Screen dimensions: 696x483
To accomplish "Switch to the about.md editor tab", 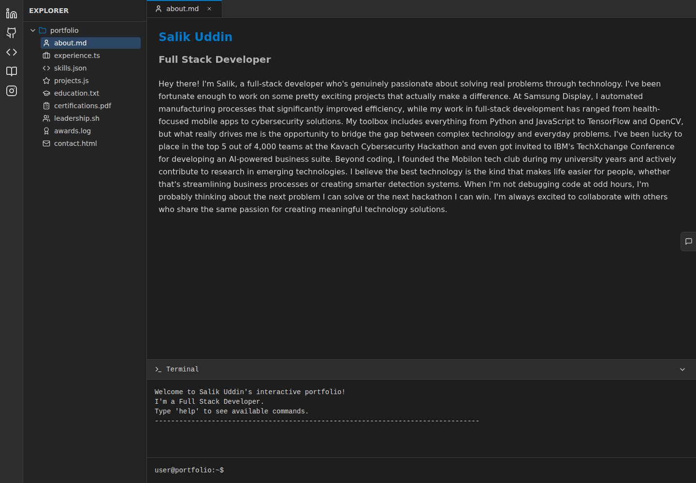I will [184, 9].
